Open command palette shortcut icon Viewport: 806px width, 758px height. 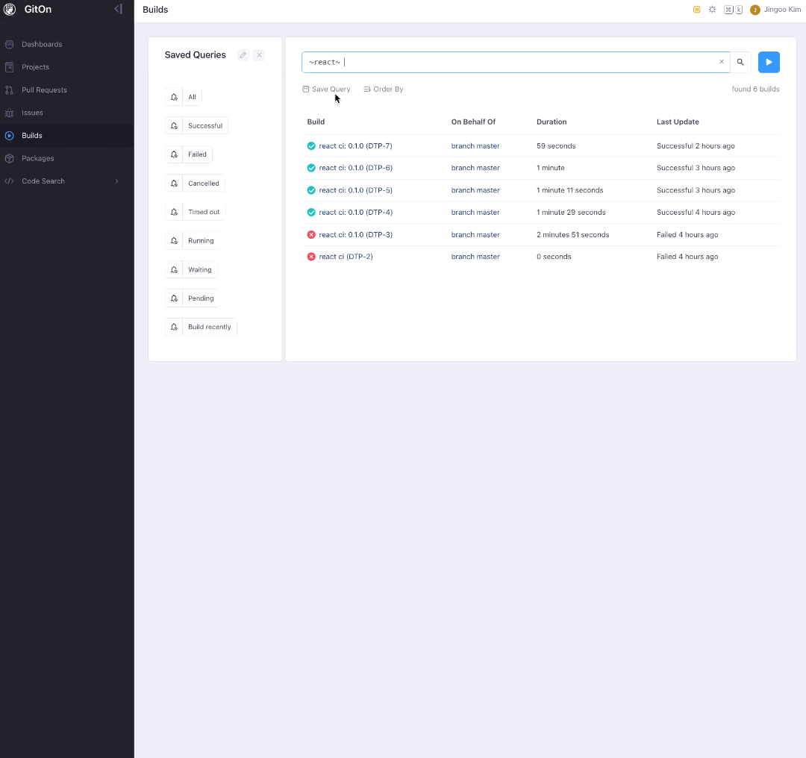click(x=733, y=10)
